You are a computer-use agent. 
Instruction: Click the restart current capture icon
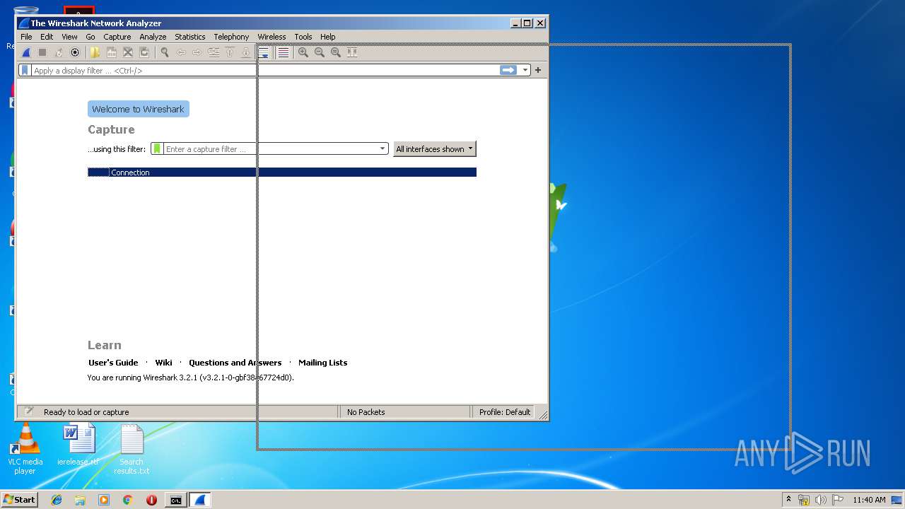(x=59, y=52)
